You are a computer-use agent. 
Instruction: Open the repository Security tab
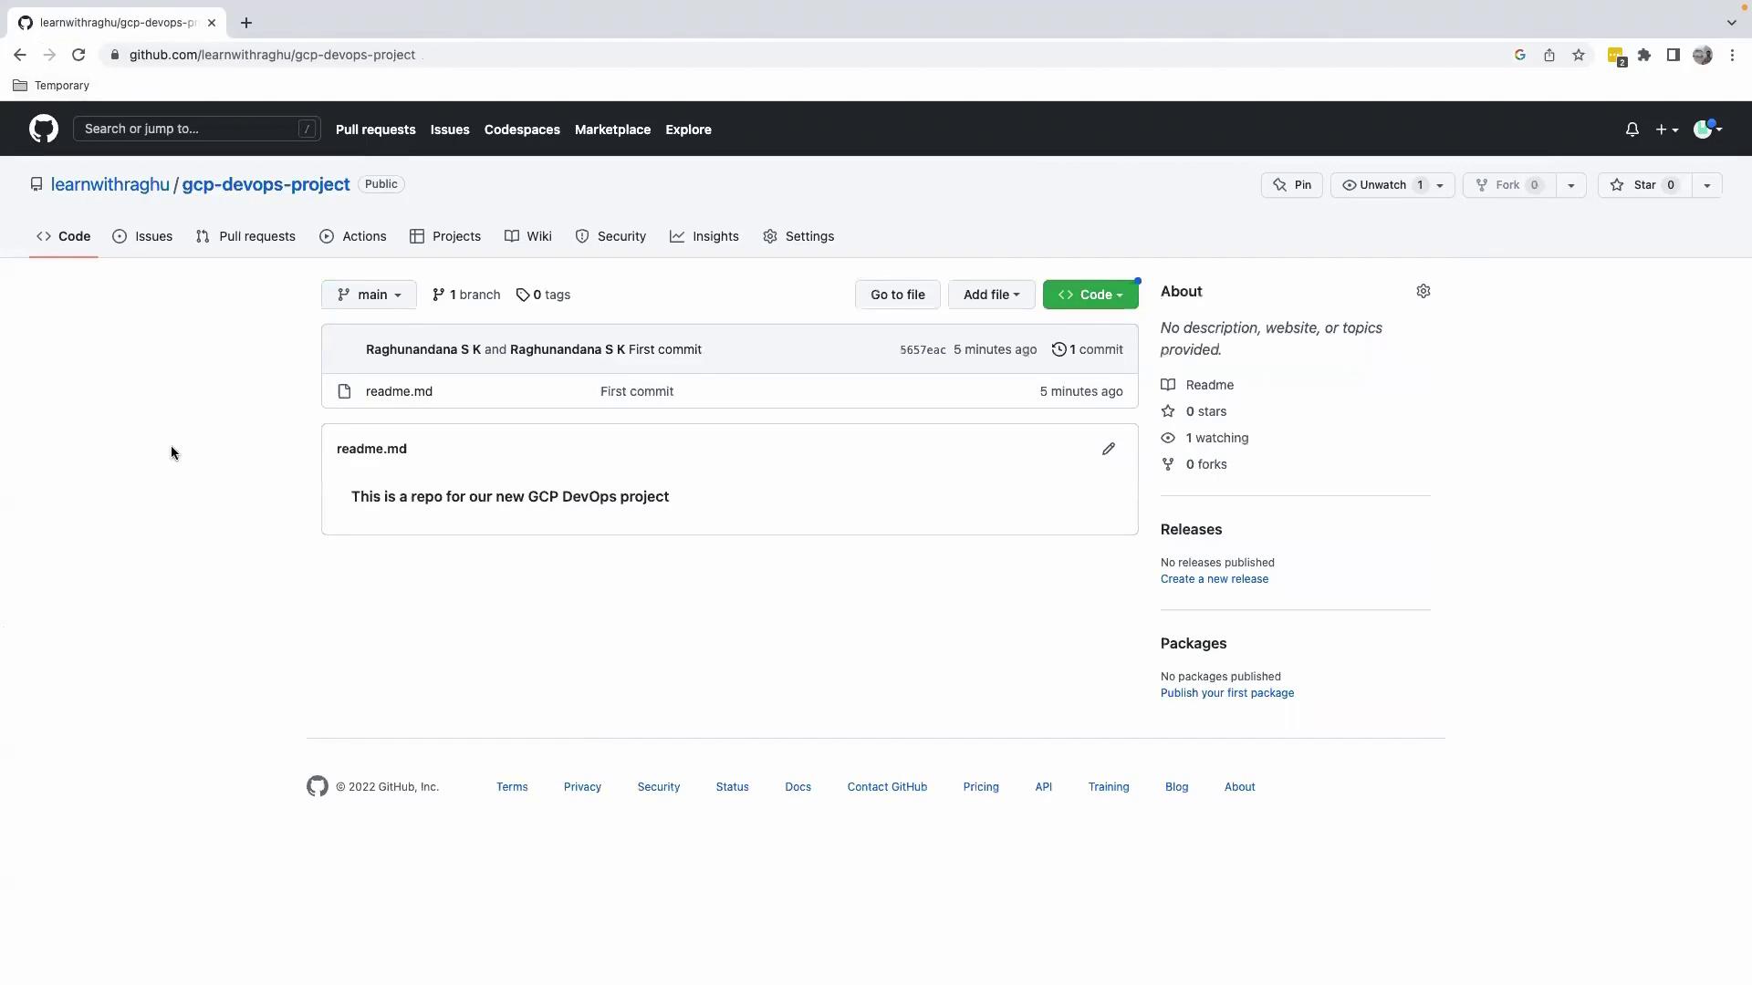click(610, 236)
